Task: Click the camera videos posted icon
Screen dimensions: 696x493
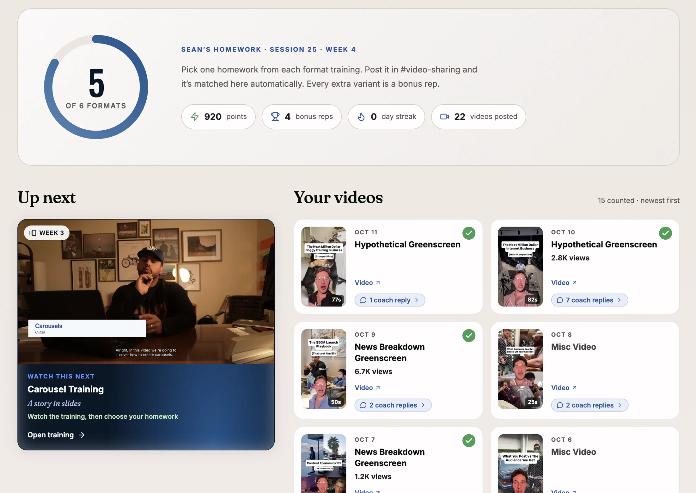Action: point(445,117)
